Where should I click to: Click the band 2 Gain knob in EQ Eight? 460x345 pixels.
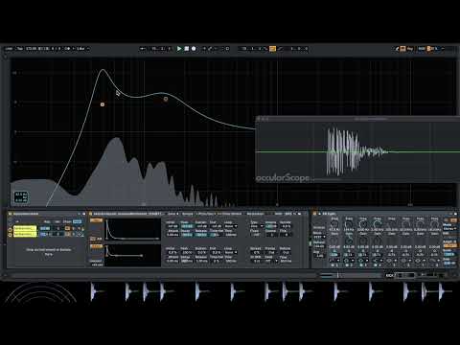349,241
